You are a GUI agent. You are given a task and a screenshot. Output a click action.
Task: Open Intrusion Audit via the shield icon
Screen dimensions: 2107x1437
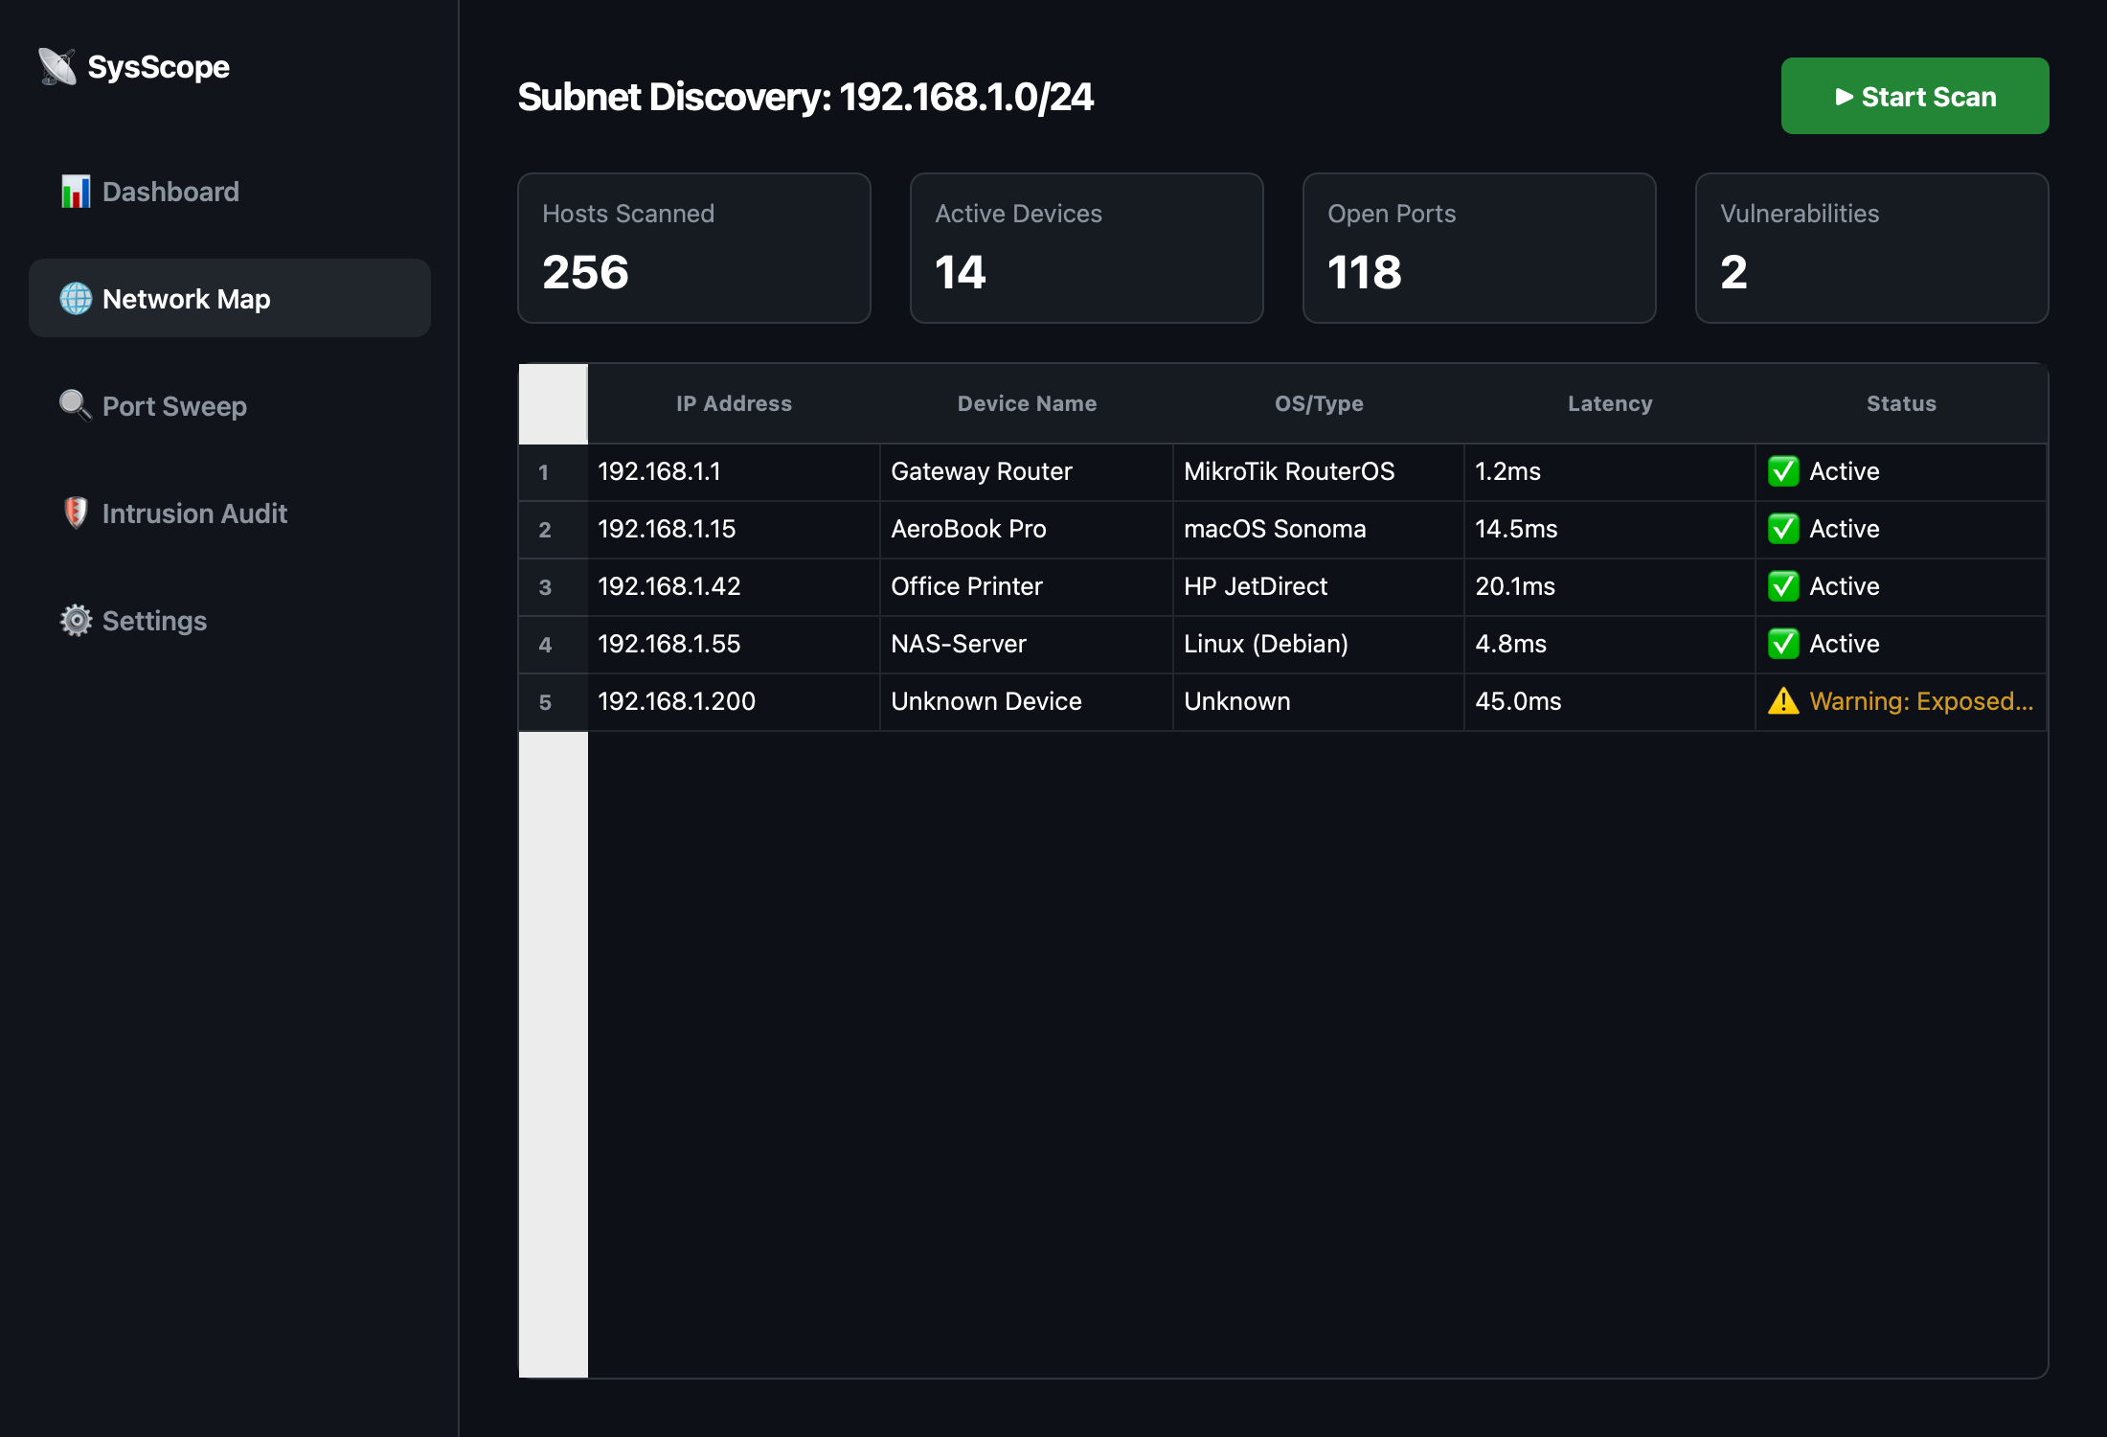(x=75, y=513)
